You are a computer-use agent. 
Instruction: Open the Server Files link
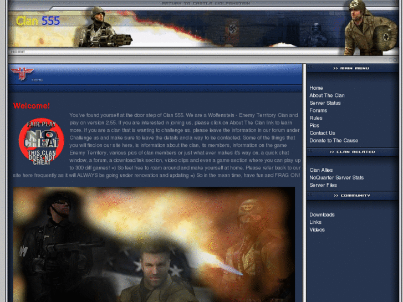pyautogui.click(x=323, y=185)
